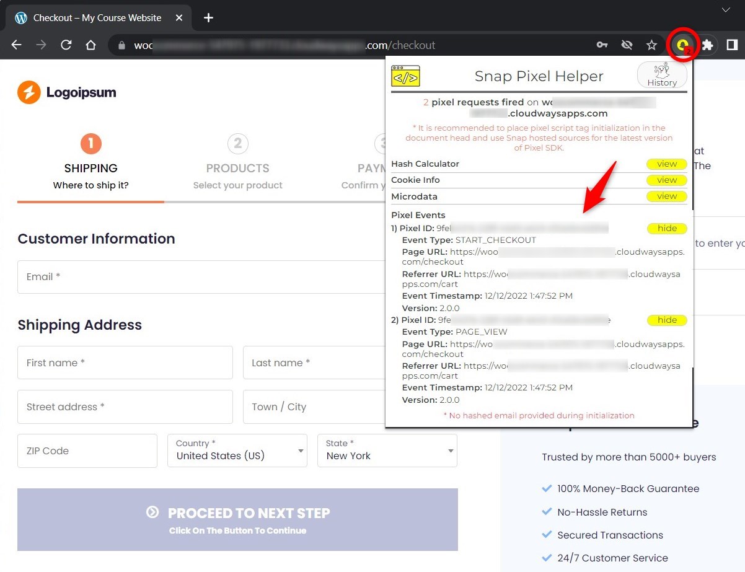Open a new browser tab
The height and width of the screenshot is (572, 745).
pyautogui.click(x=208, y=18)
